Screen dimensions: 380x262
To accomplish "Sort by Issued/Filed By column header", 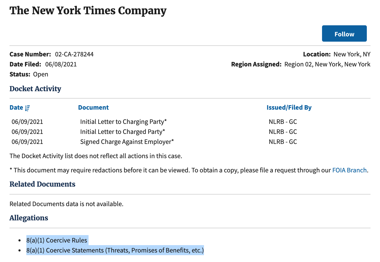I will (x=289, y=108).
